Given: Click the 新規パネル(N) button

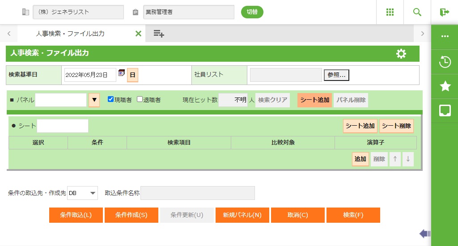Looking at the screenshot, I should point(242,215).
